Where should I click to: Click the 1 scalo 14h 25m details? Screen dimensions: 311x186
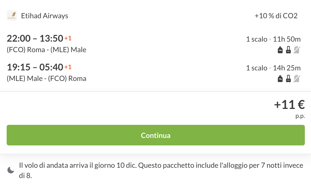(273, 68)
